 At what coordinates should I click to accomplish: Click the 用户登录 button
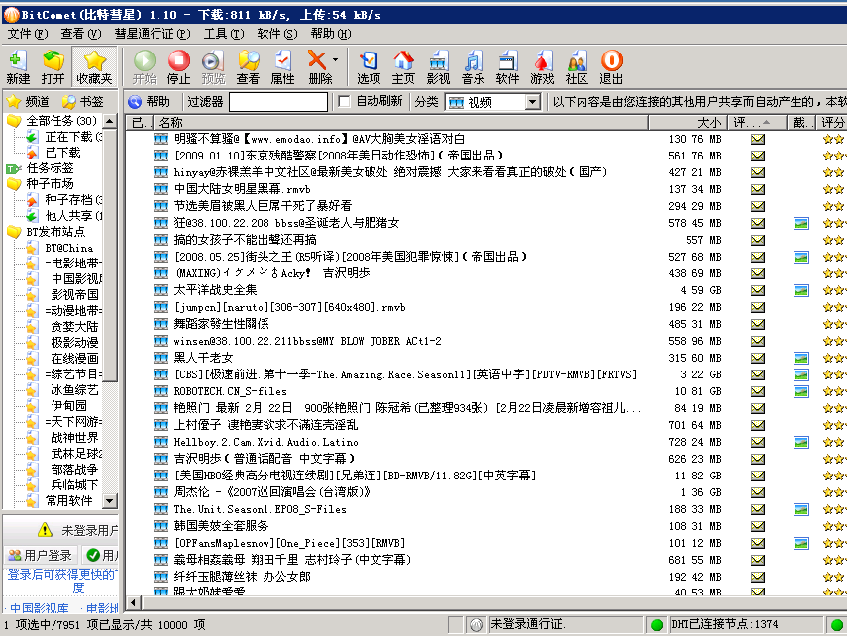point(41,555)
